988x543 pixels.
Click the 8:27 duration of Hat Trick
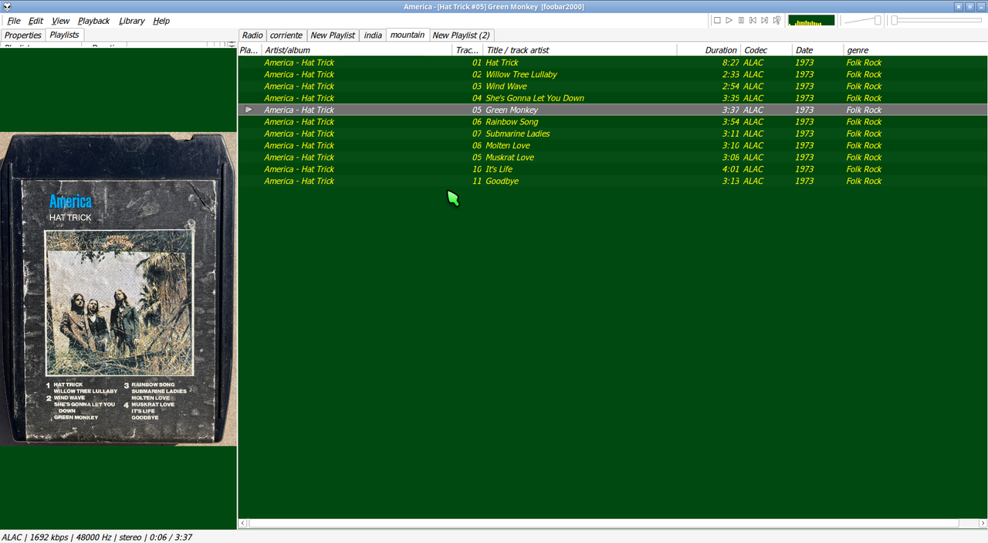click(x=730, y=63)
